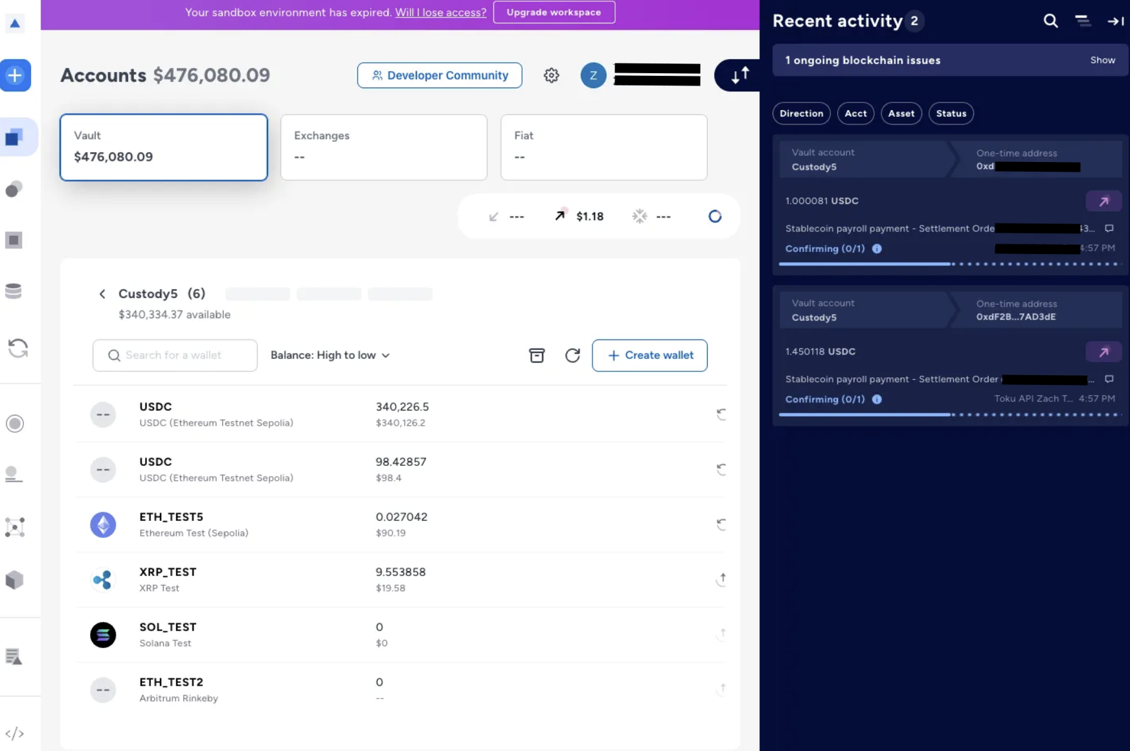Image resolution: width=1130 pixels, height=751 pixels.
Task: Refresh the wallet list
Action: 572,355
